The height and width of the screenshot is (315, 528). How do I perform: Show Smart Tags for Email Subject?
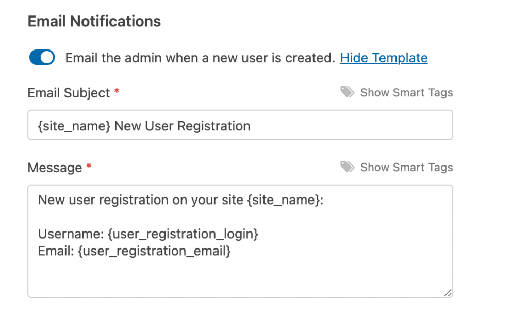[406, 93]
